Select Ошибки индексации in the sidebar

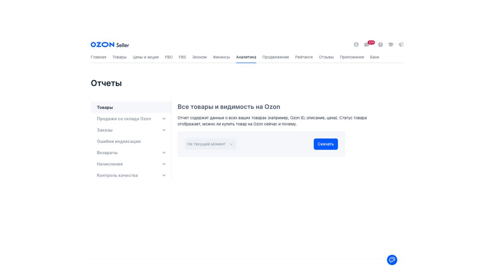tap(119, 141)
